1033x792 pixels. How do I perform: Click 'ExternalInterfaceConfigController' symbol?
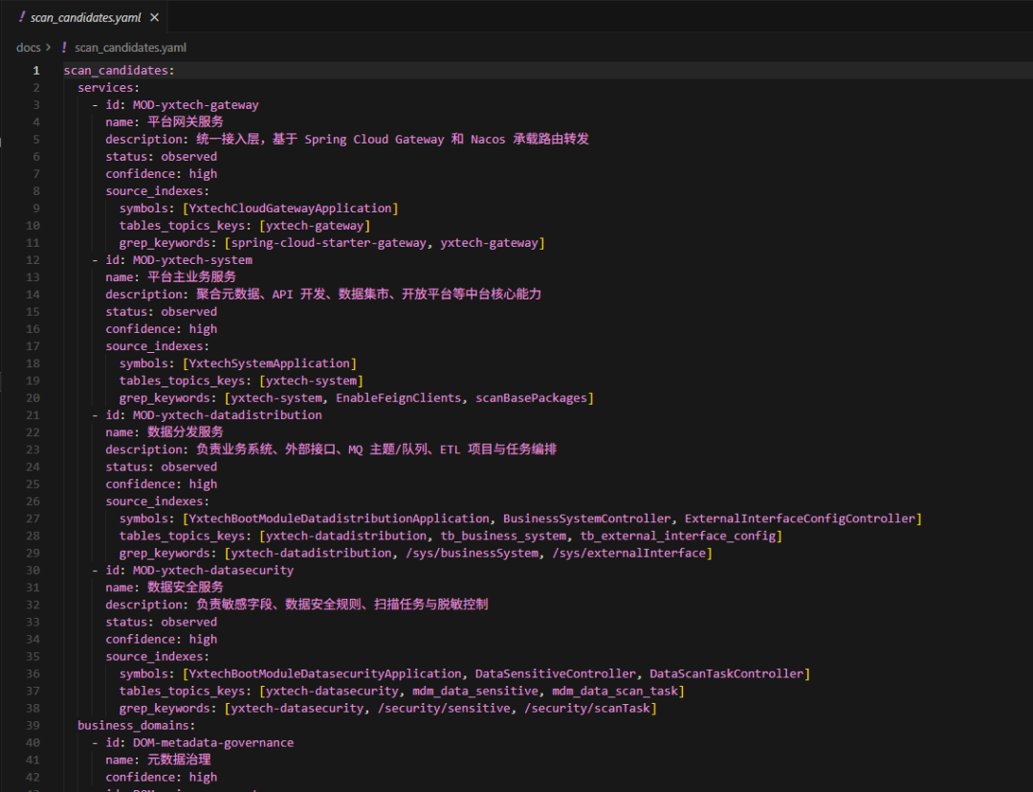tap(800, 518)
